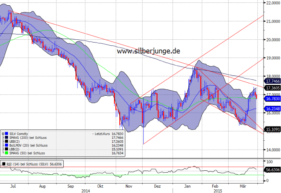Click the BollMOV (20) legend color square
Screen dimensions: 281x193
pos(6,145)
